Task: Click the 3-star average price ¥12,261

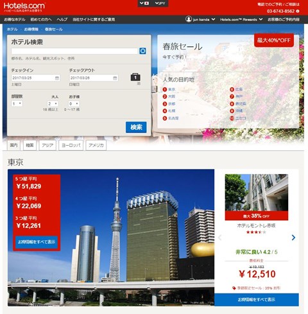Action: click(29, 226)
